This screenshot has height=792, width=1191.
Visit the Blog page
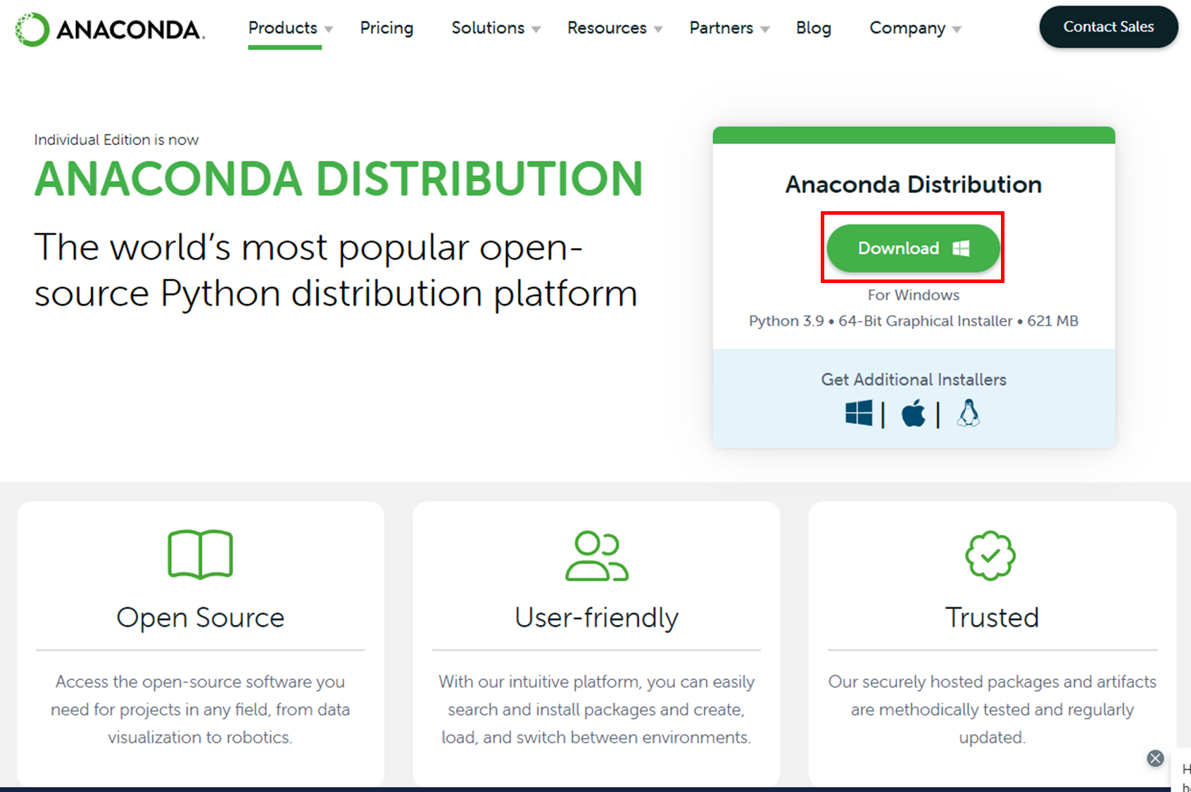tap(814, 27)
